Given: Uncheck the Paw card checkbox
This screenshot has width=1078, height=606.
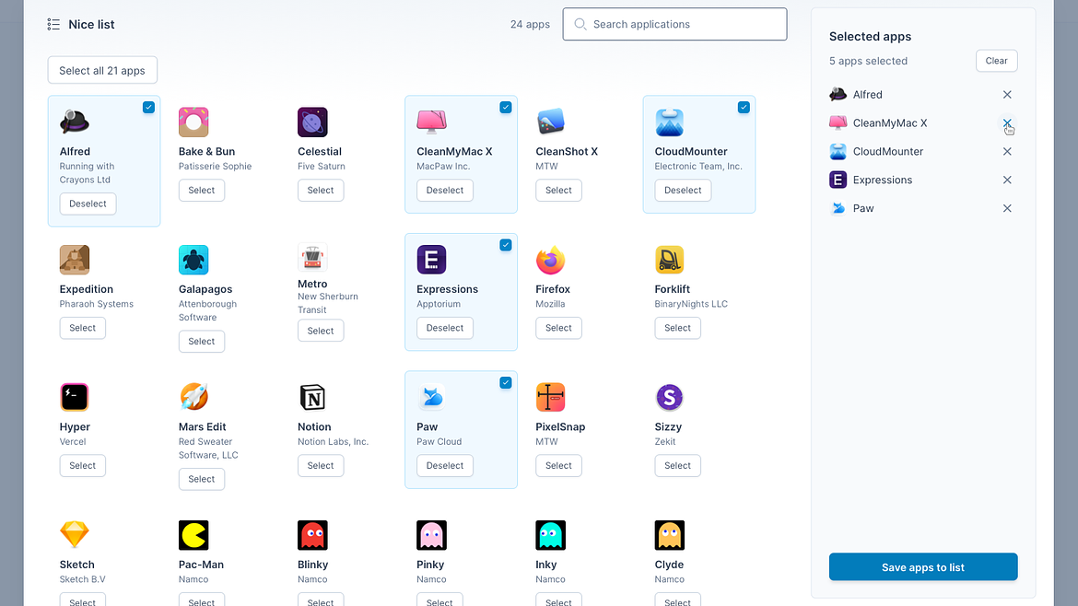Looking at the screenshot, I should [x=505, y=383].
